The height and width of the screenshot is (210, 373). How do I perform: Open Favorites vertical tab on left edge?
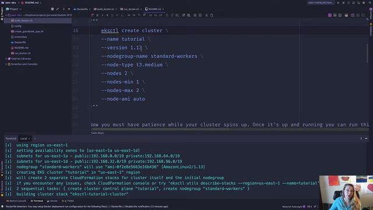coord(2,168)
